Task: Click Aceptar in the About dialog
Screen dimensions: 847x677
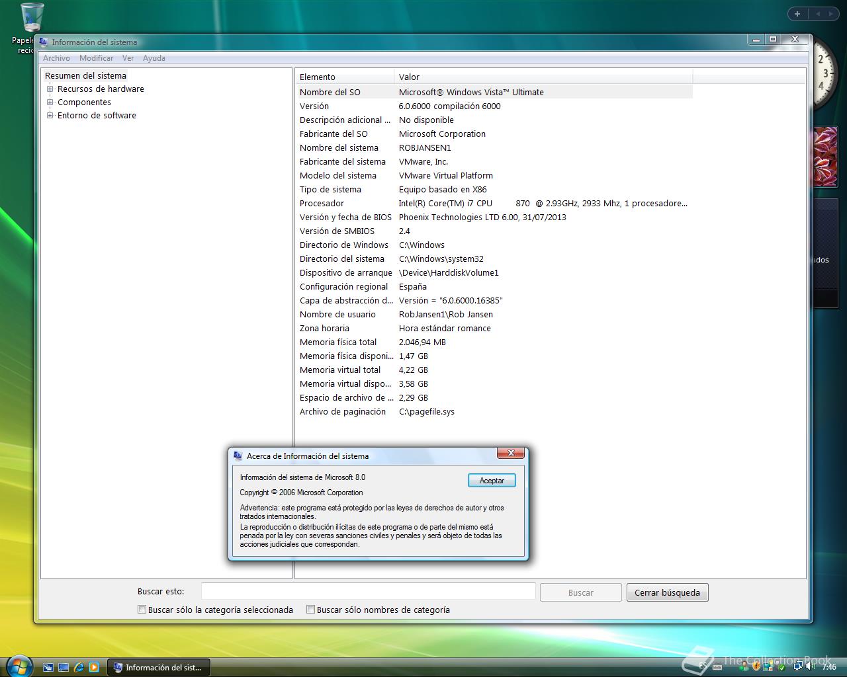Action: [x=492, y=481]
